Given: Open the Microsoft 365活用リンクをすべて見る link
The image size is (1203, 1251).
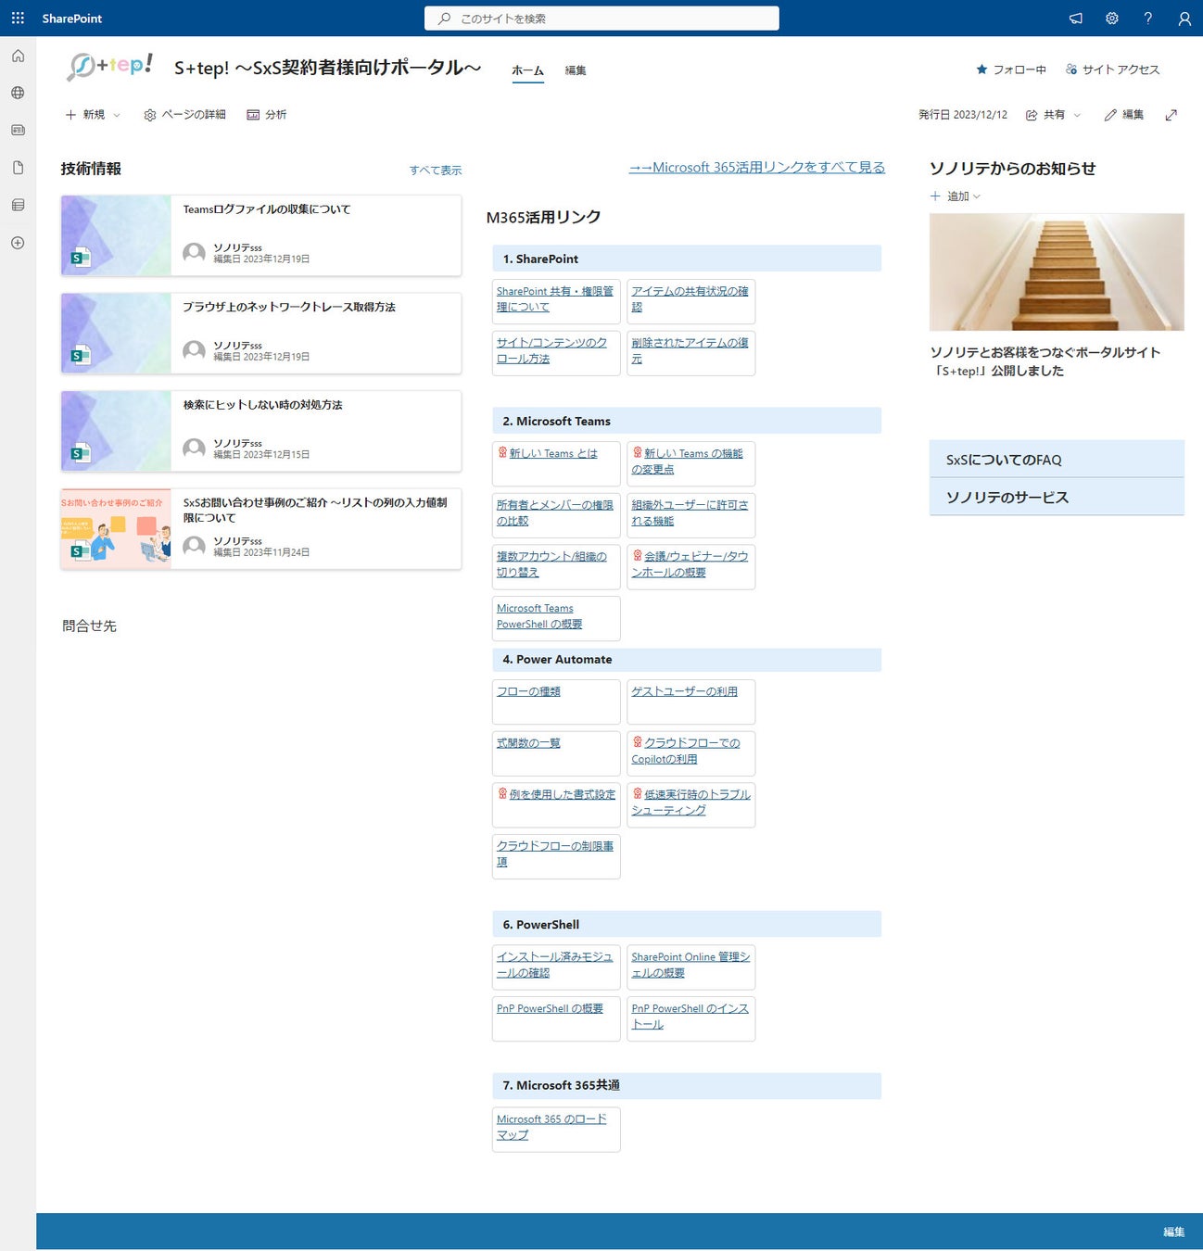Looking at the screenshot, I should coord(757,168).
